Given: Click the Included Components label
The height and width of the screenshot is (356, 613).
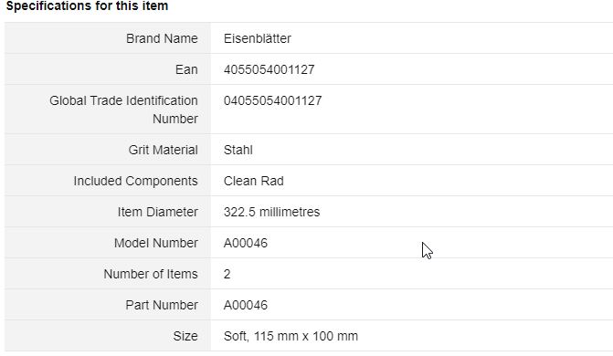Looking at the screenshot, I should coord(135,181).
